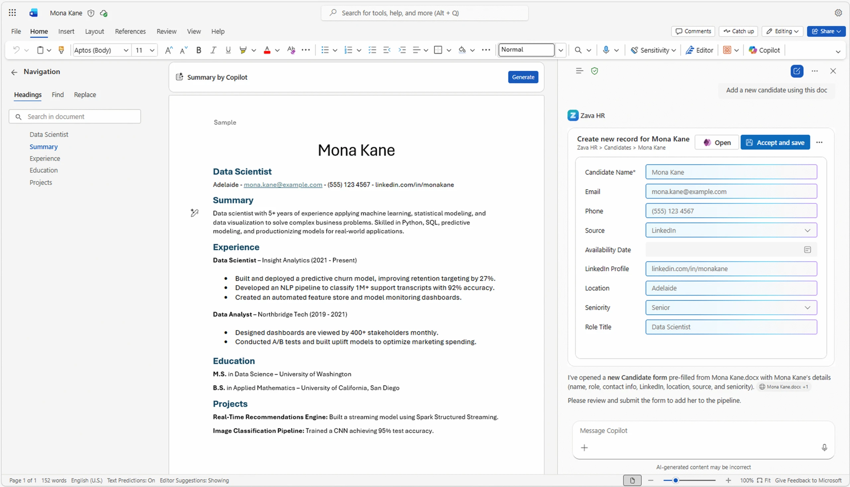Screen dimensions: 850x487
Task: Select the Find tab in Navigation pane
Action: click(x=57, y=95)
